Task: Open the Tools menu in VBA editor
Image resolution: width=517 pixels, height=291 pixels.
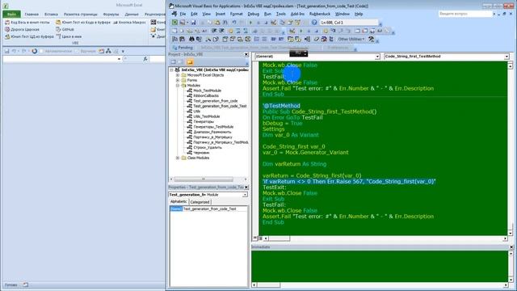Action: point(280,14)
